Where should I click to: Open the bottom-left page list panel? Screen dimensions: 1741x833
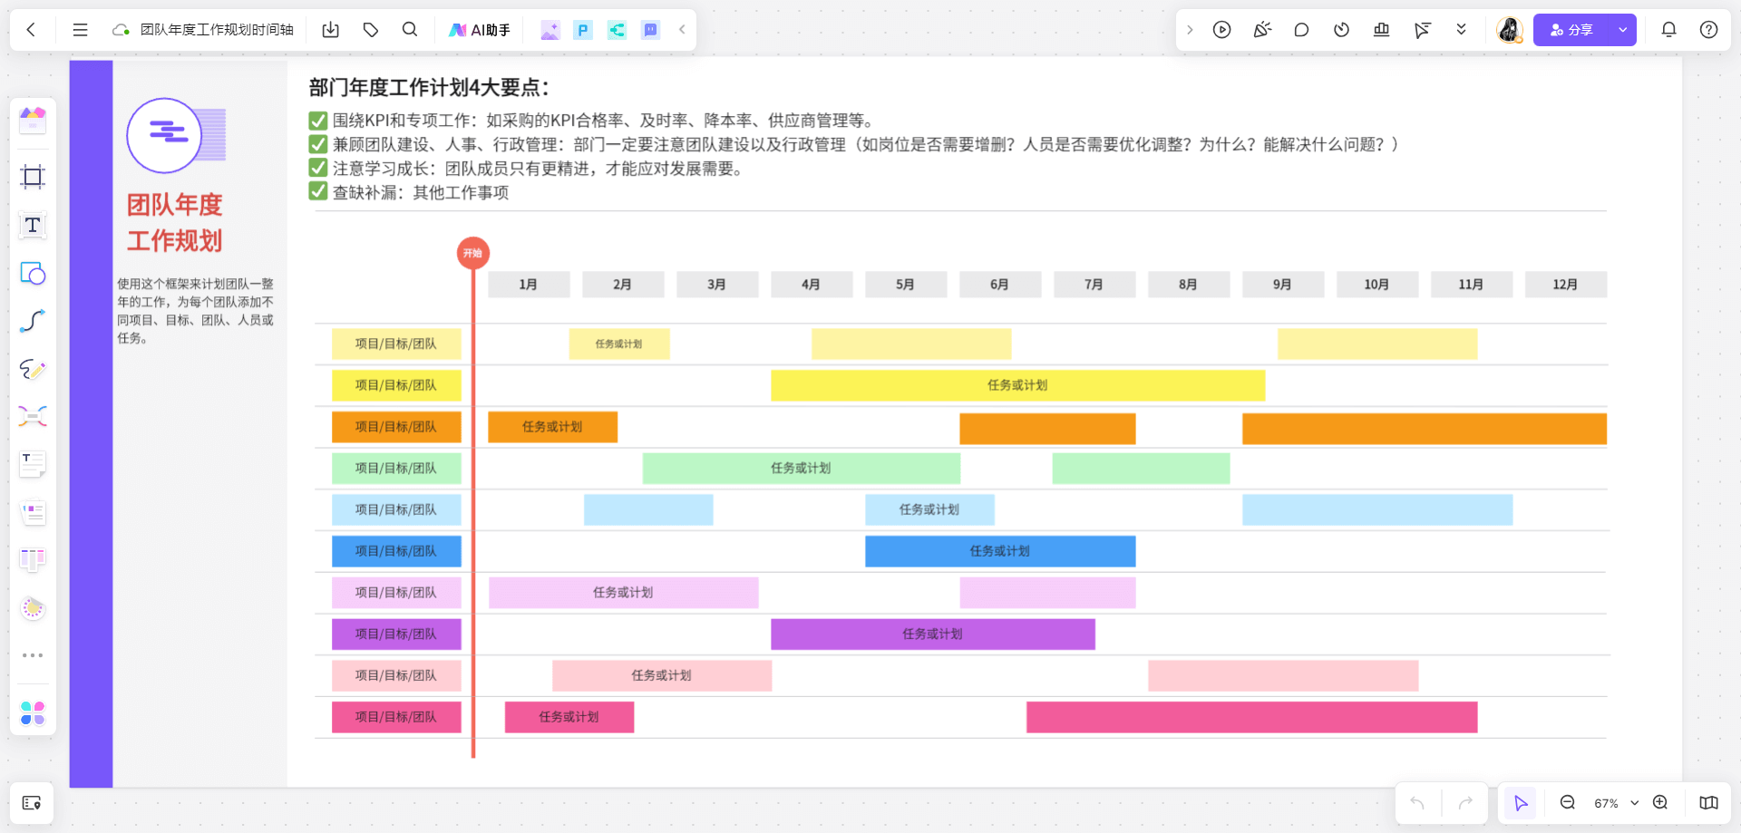pyautogui.click(x=32, y=803)
